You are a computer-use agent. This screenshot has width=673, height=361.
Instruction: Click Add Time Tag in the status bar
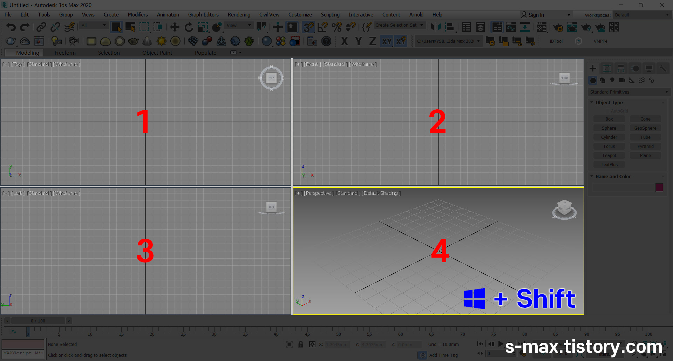[443, 355]
